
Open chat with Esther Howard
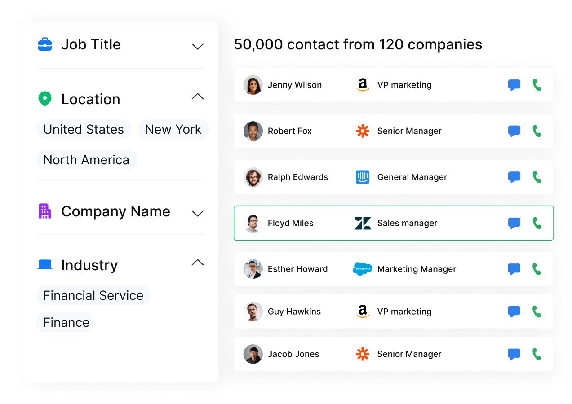coord(514,269)
